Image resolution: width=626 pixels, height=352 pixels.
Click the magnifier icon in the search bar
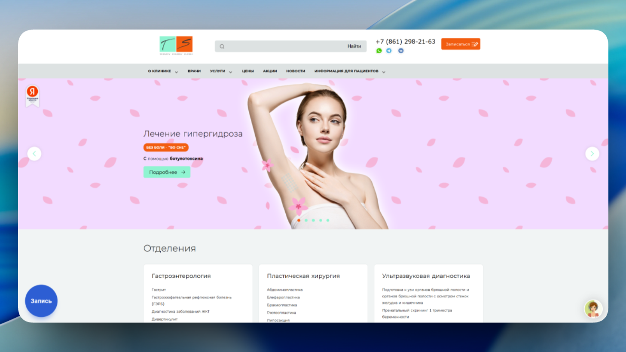(x=222, y=46)
